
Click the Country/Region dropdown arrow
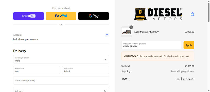[106, 59]
